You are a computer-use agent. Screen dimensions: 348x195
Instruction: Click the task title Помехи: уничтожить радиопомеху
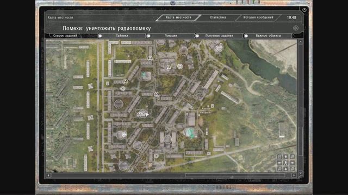pyautogui.click(x=107, y=28)
